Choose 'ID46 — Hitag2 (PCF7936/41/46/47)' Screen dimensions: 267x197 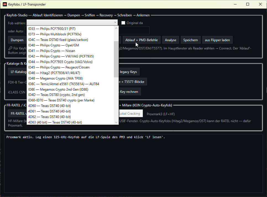(70, 73)
